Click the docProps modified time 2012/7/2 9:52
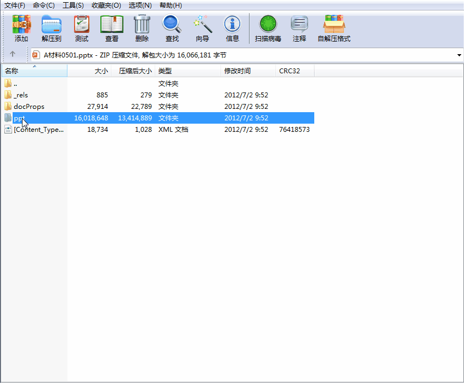This screenshot has height=383, width=464. pos(246,106)
